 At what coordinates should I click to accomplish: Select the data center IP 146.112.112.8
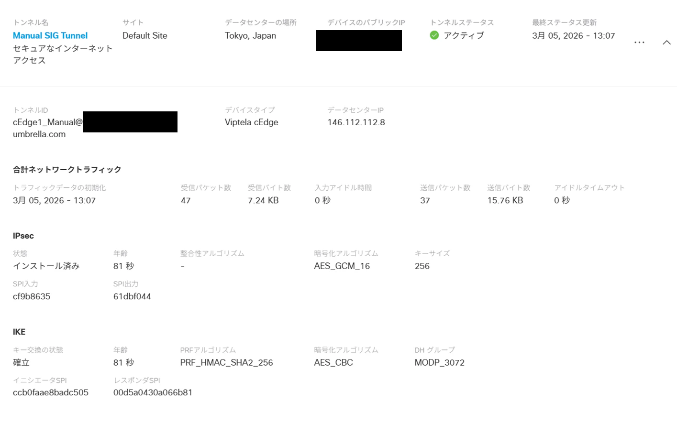point(356,122)
